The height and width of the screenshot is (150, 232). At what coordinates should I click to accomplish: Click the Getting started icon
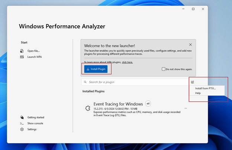tap(22, 117)
